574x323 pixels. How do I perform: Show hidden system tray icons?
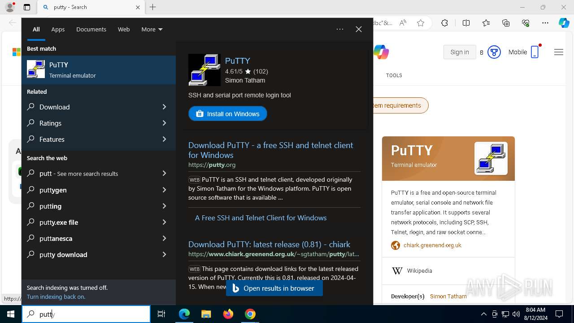point(483,314)
